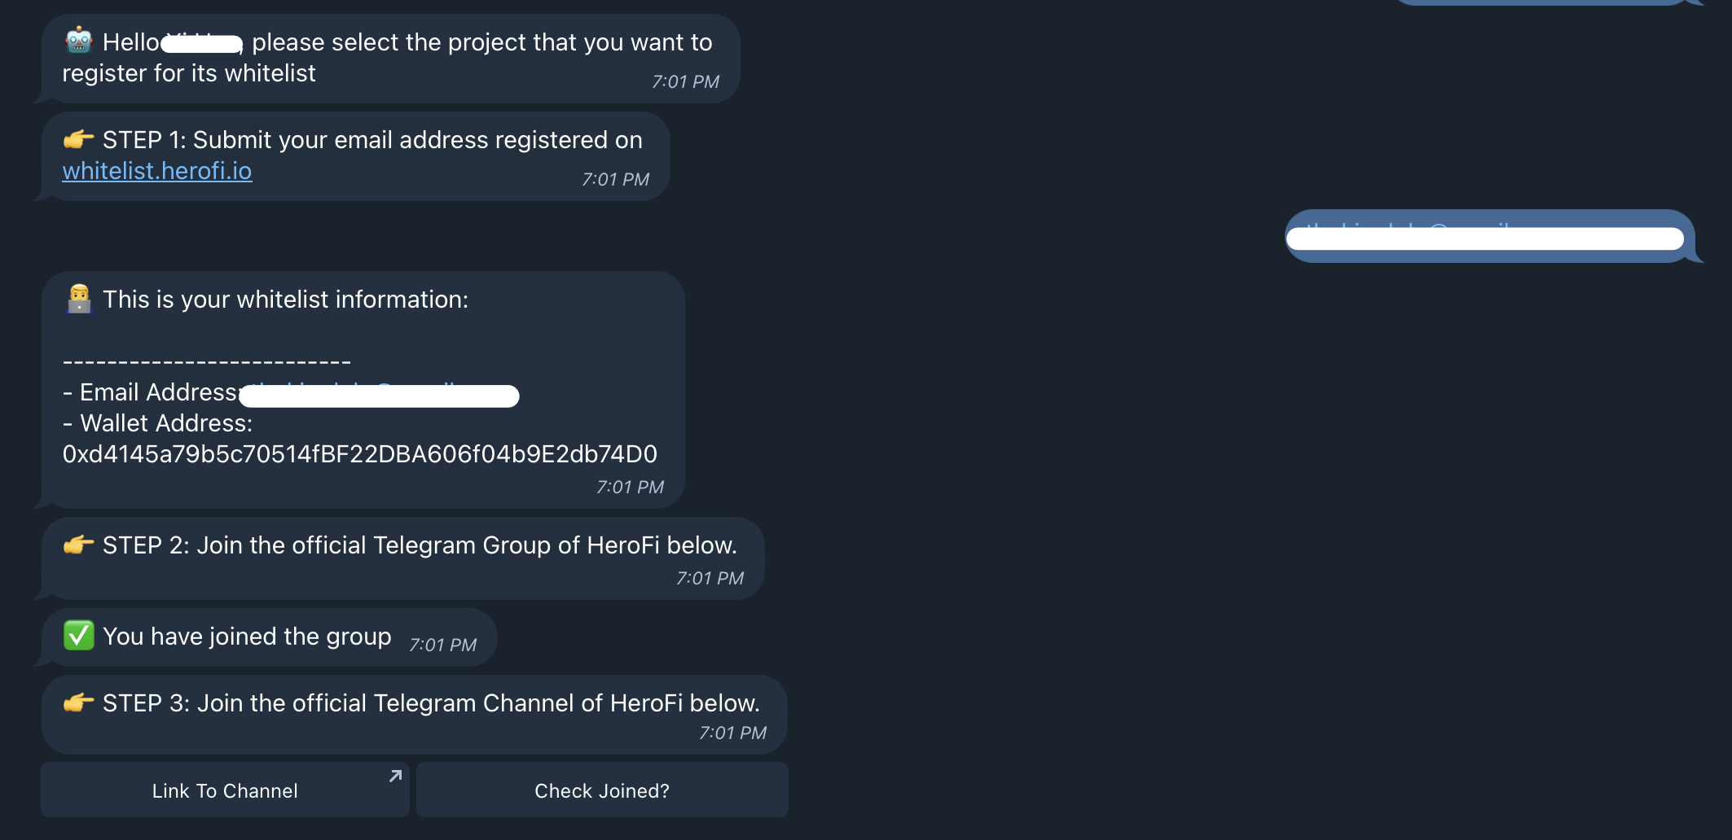Click the 7:01 PM timestamp on Hello message

pos(685,81)
